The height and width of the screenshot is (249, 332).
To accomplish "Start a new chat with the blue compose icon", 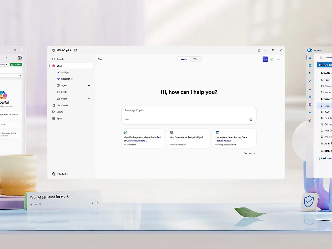I will click(x=265, y=59).
